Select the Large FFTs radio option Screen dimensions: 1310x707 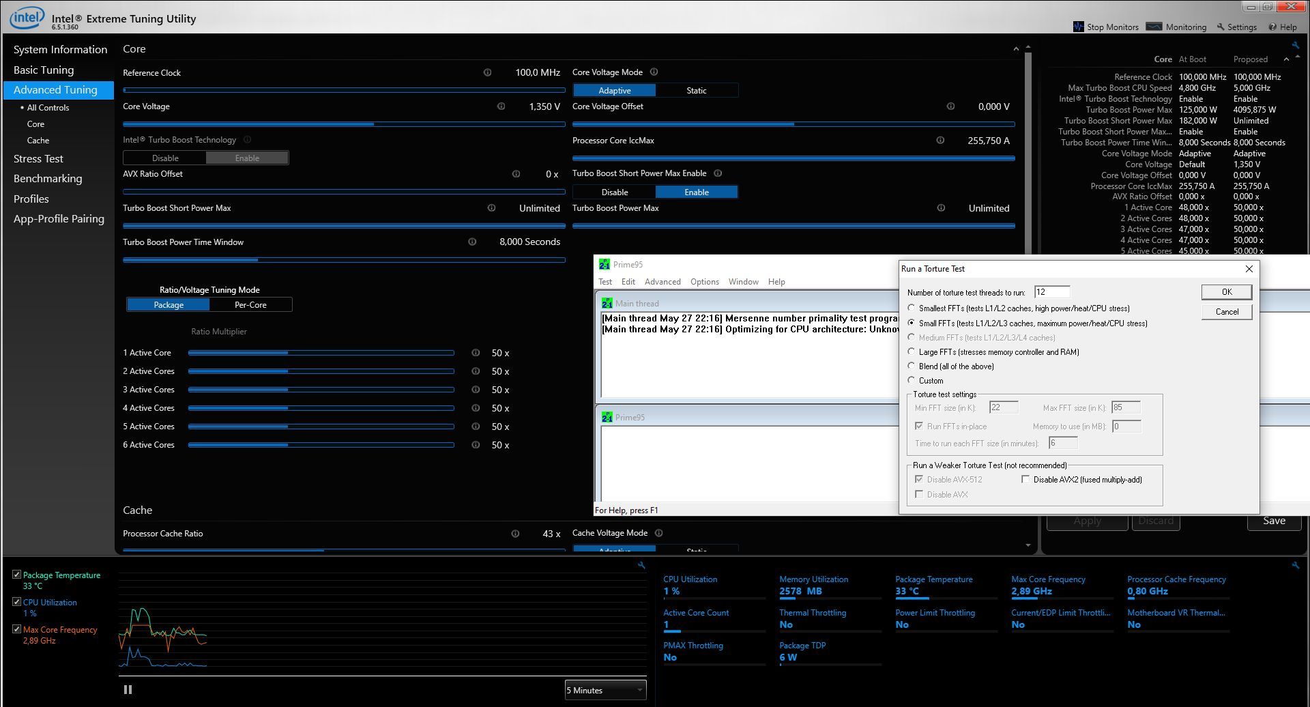tap(912, 351)
